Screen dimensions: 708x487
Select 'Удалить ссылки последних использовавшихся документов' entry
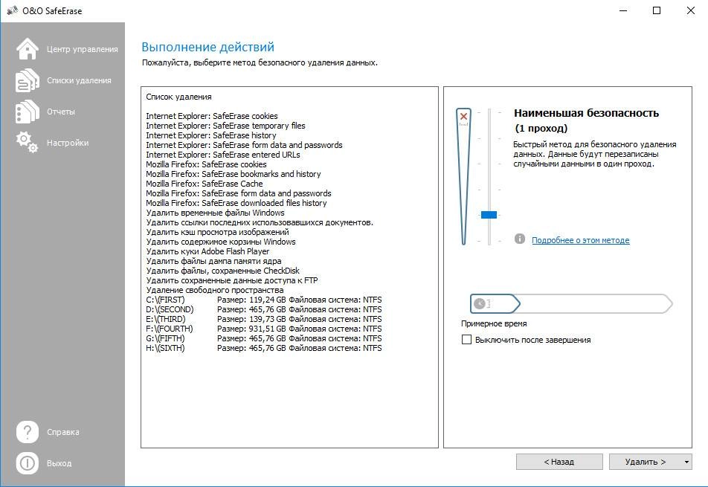tap(260, 222)
